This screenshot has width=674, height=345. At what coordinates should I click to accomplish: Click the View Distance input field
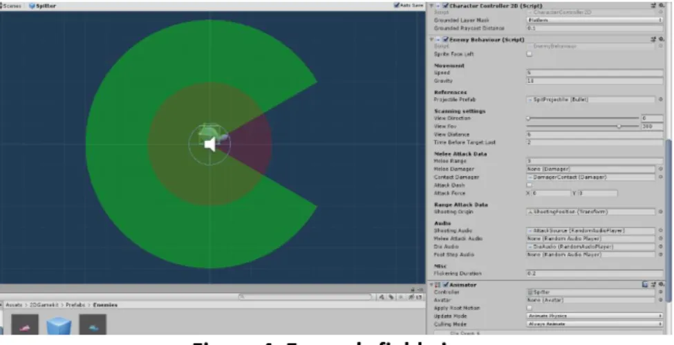pyautogui.click(x=595, y=134)
